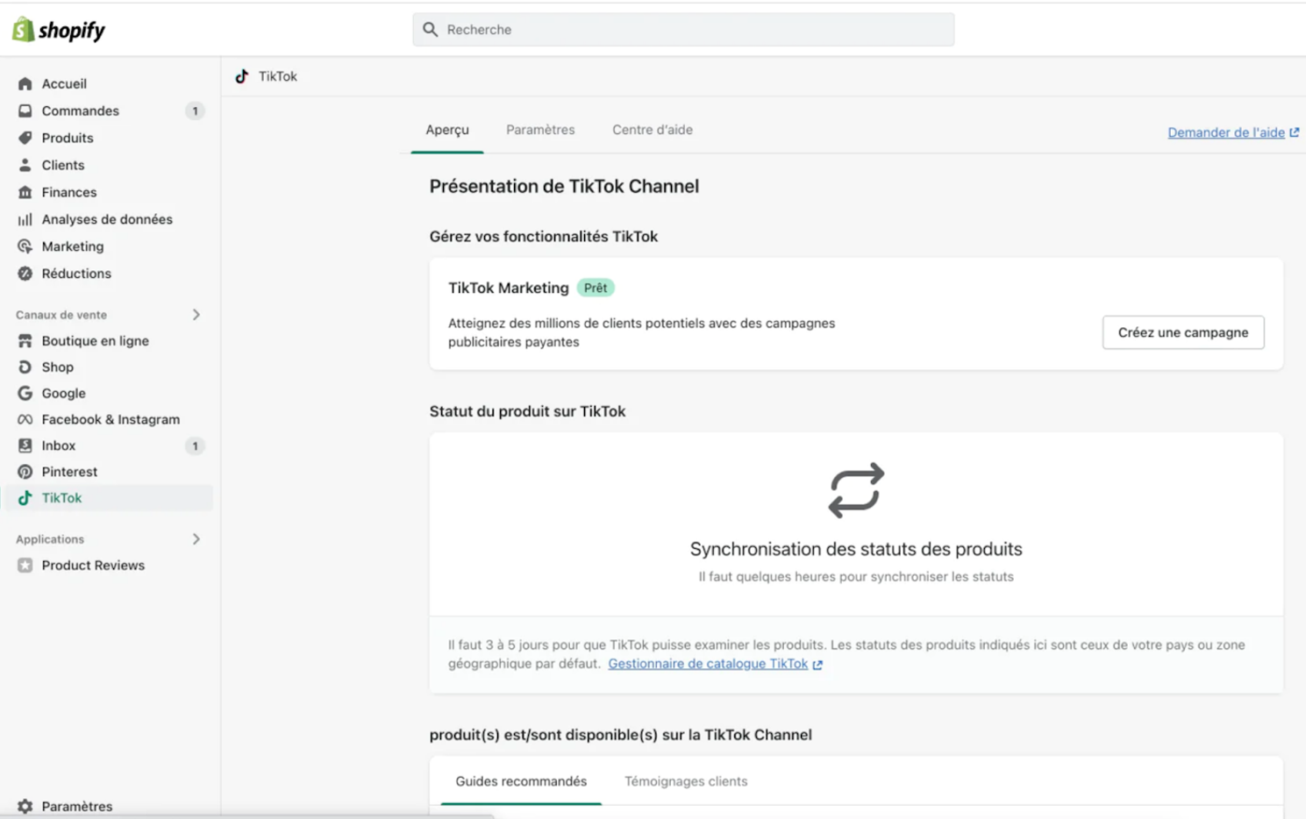1306x819 pixels.
Task: Click the Produits tag icon
Action: click(25, 139)
